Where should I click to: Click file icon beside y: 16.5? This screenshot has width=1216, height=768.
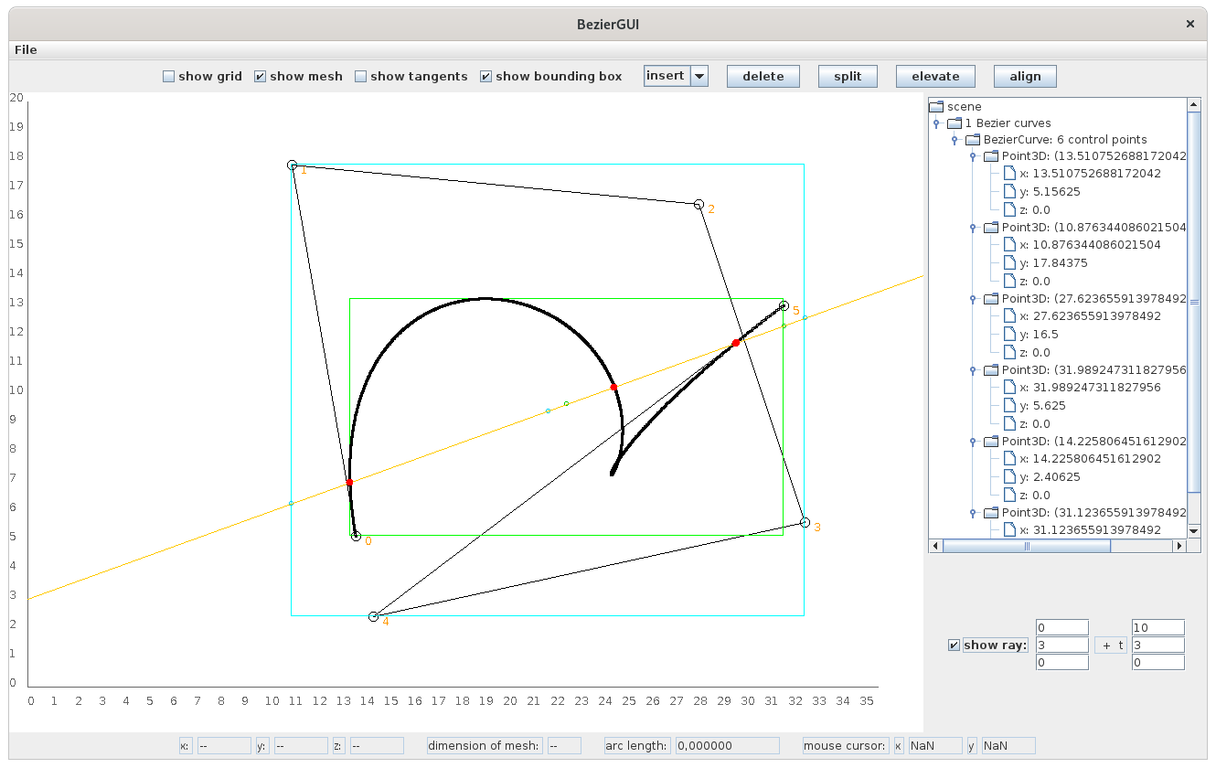(x=1009, y=334)
